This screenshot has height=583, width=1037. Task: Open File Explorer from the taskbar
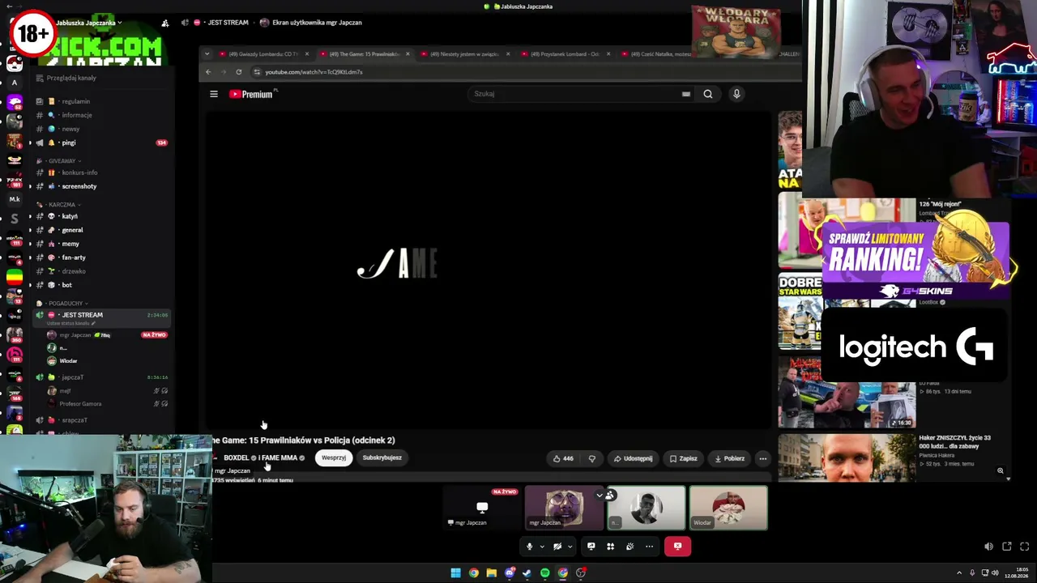pos(491,573)
